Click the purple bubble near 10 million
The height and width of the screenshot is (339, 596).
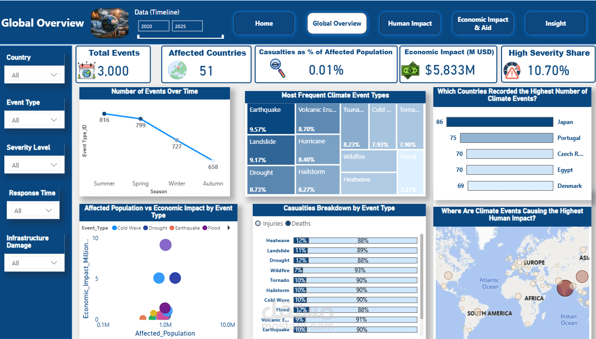(x=166, y=245)
